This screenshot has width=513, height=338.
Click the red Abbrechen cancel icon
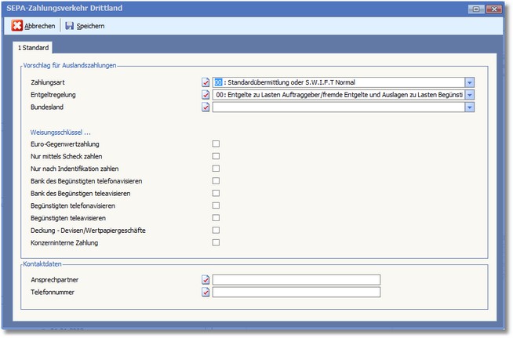point(17,26)
